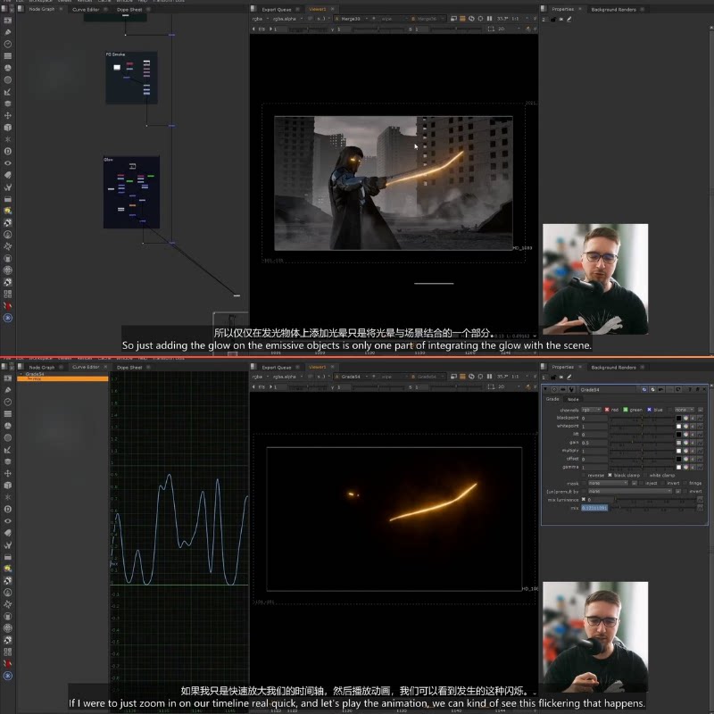714x714 pixels.
Task: Close the Grade54 properties panel
Action: coord(704,389)
